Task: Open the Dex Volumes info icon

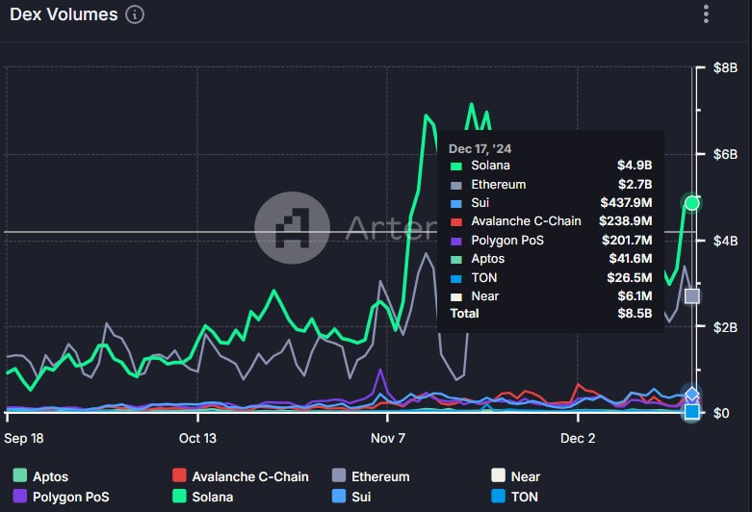Action: [135, 14]
